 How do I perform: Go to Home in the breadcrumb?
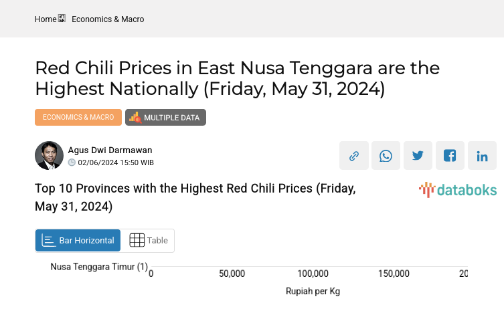pos(46,19)
